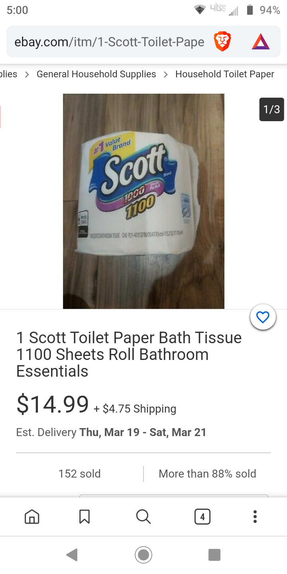Focus the ebay.com address bar
The width and height of the screenshot is (287, 574).
tap(110, 42)
